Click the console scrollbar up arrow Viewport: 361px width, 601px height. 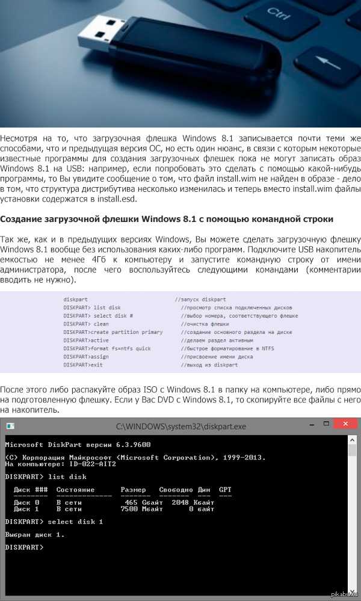(x=353, y=440)
